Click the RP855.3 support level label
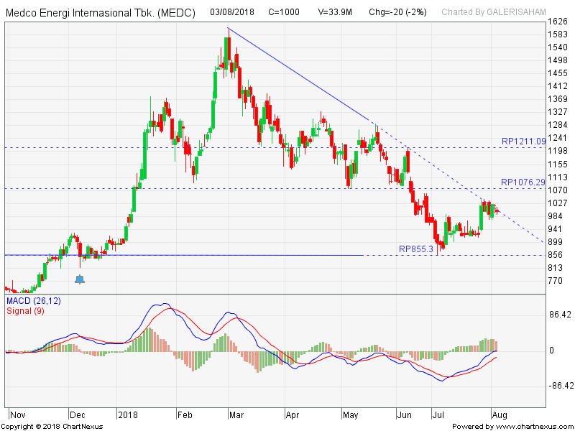 tap(416, 249)
